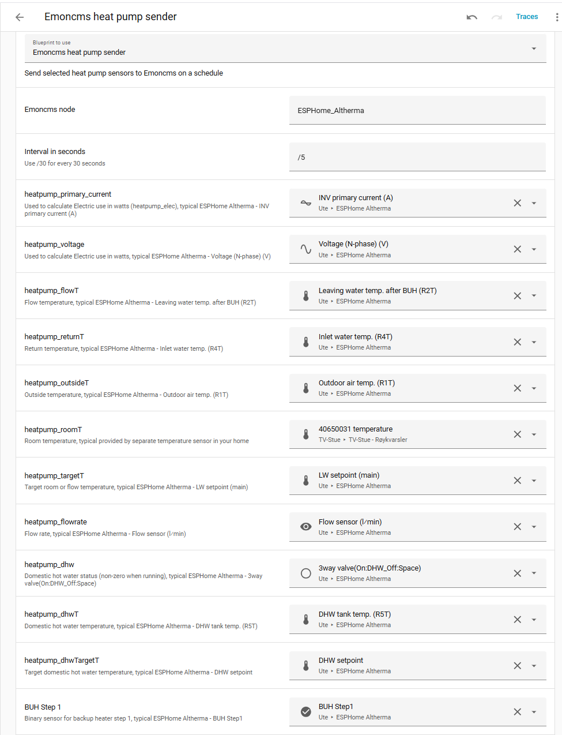Clear the Voltage (N-phase) entity selection

517,249
